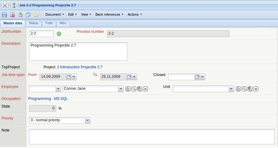Open calendar picker for From date
This screenshot has width=278, height=148.
click(x=68, y=77)
